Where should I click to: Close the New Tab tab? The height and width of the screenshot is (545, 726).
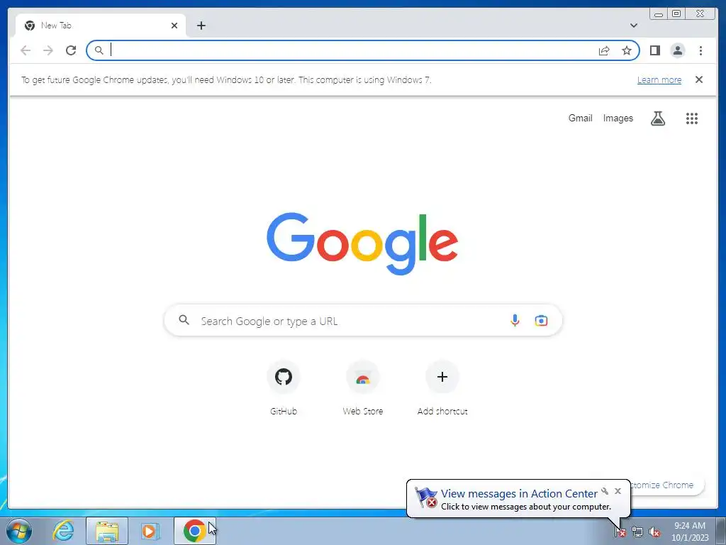(x=174, y=26)
